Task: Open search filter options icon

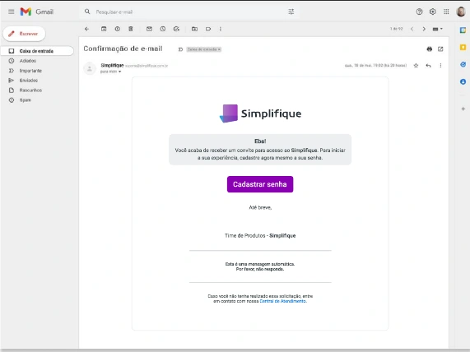Action: [x=291, y=12]
